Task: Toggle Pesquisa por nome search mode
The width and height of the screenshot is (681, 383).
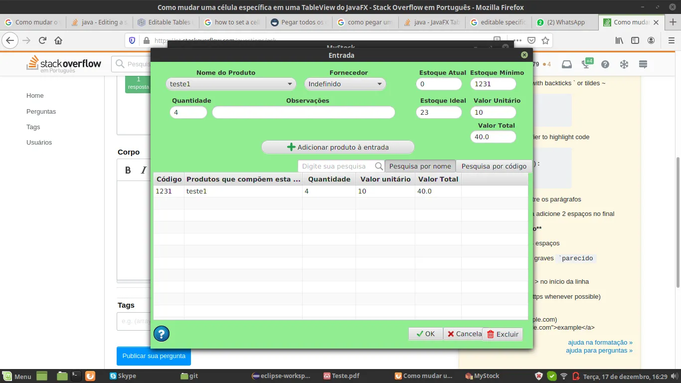Action: point(420,166)
